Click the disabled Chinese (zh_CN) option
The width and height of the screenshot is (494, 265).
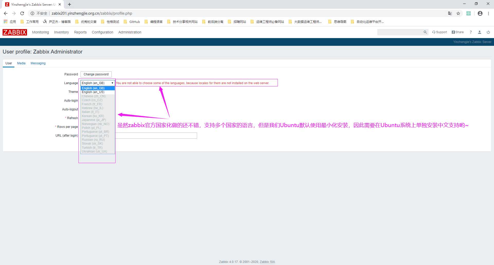click(98, 96)
